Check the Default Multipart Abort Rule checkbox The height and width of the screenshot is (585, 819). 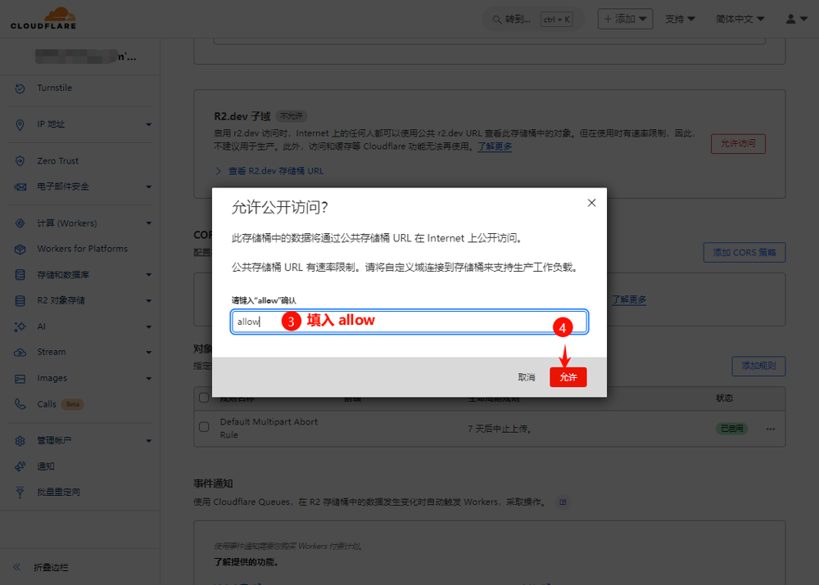point(204,427)
